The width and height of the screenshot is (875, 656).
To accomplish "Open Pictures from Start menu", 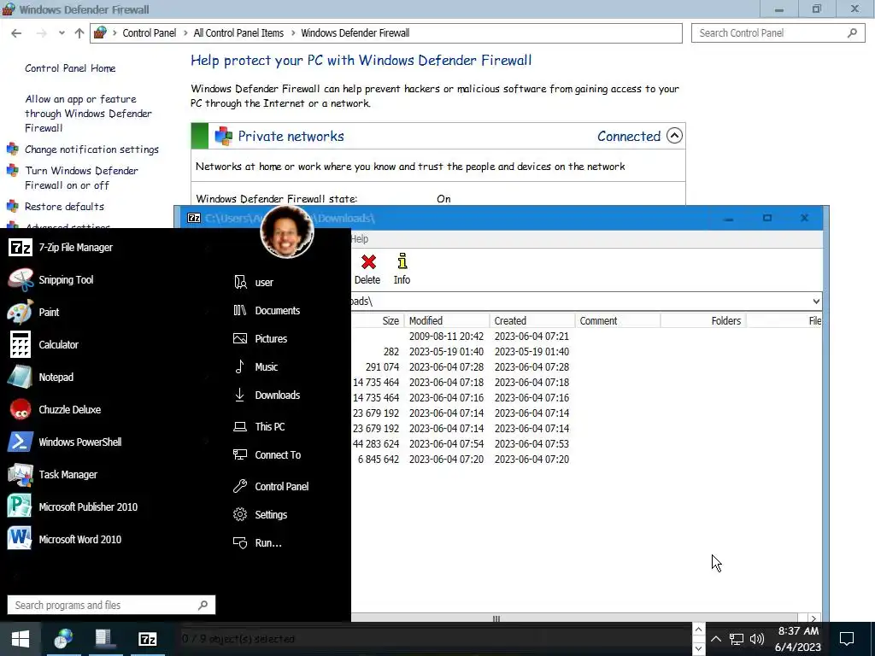I will (260, 338).
